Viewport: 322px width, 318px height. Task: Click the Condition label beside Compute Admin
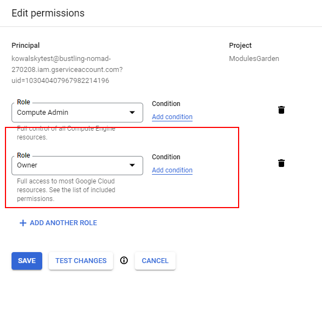pyautogui.click(x=166, y=104)
